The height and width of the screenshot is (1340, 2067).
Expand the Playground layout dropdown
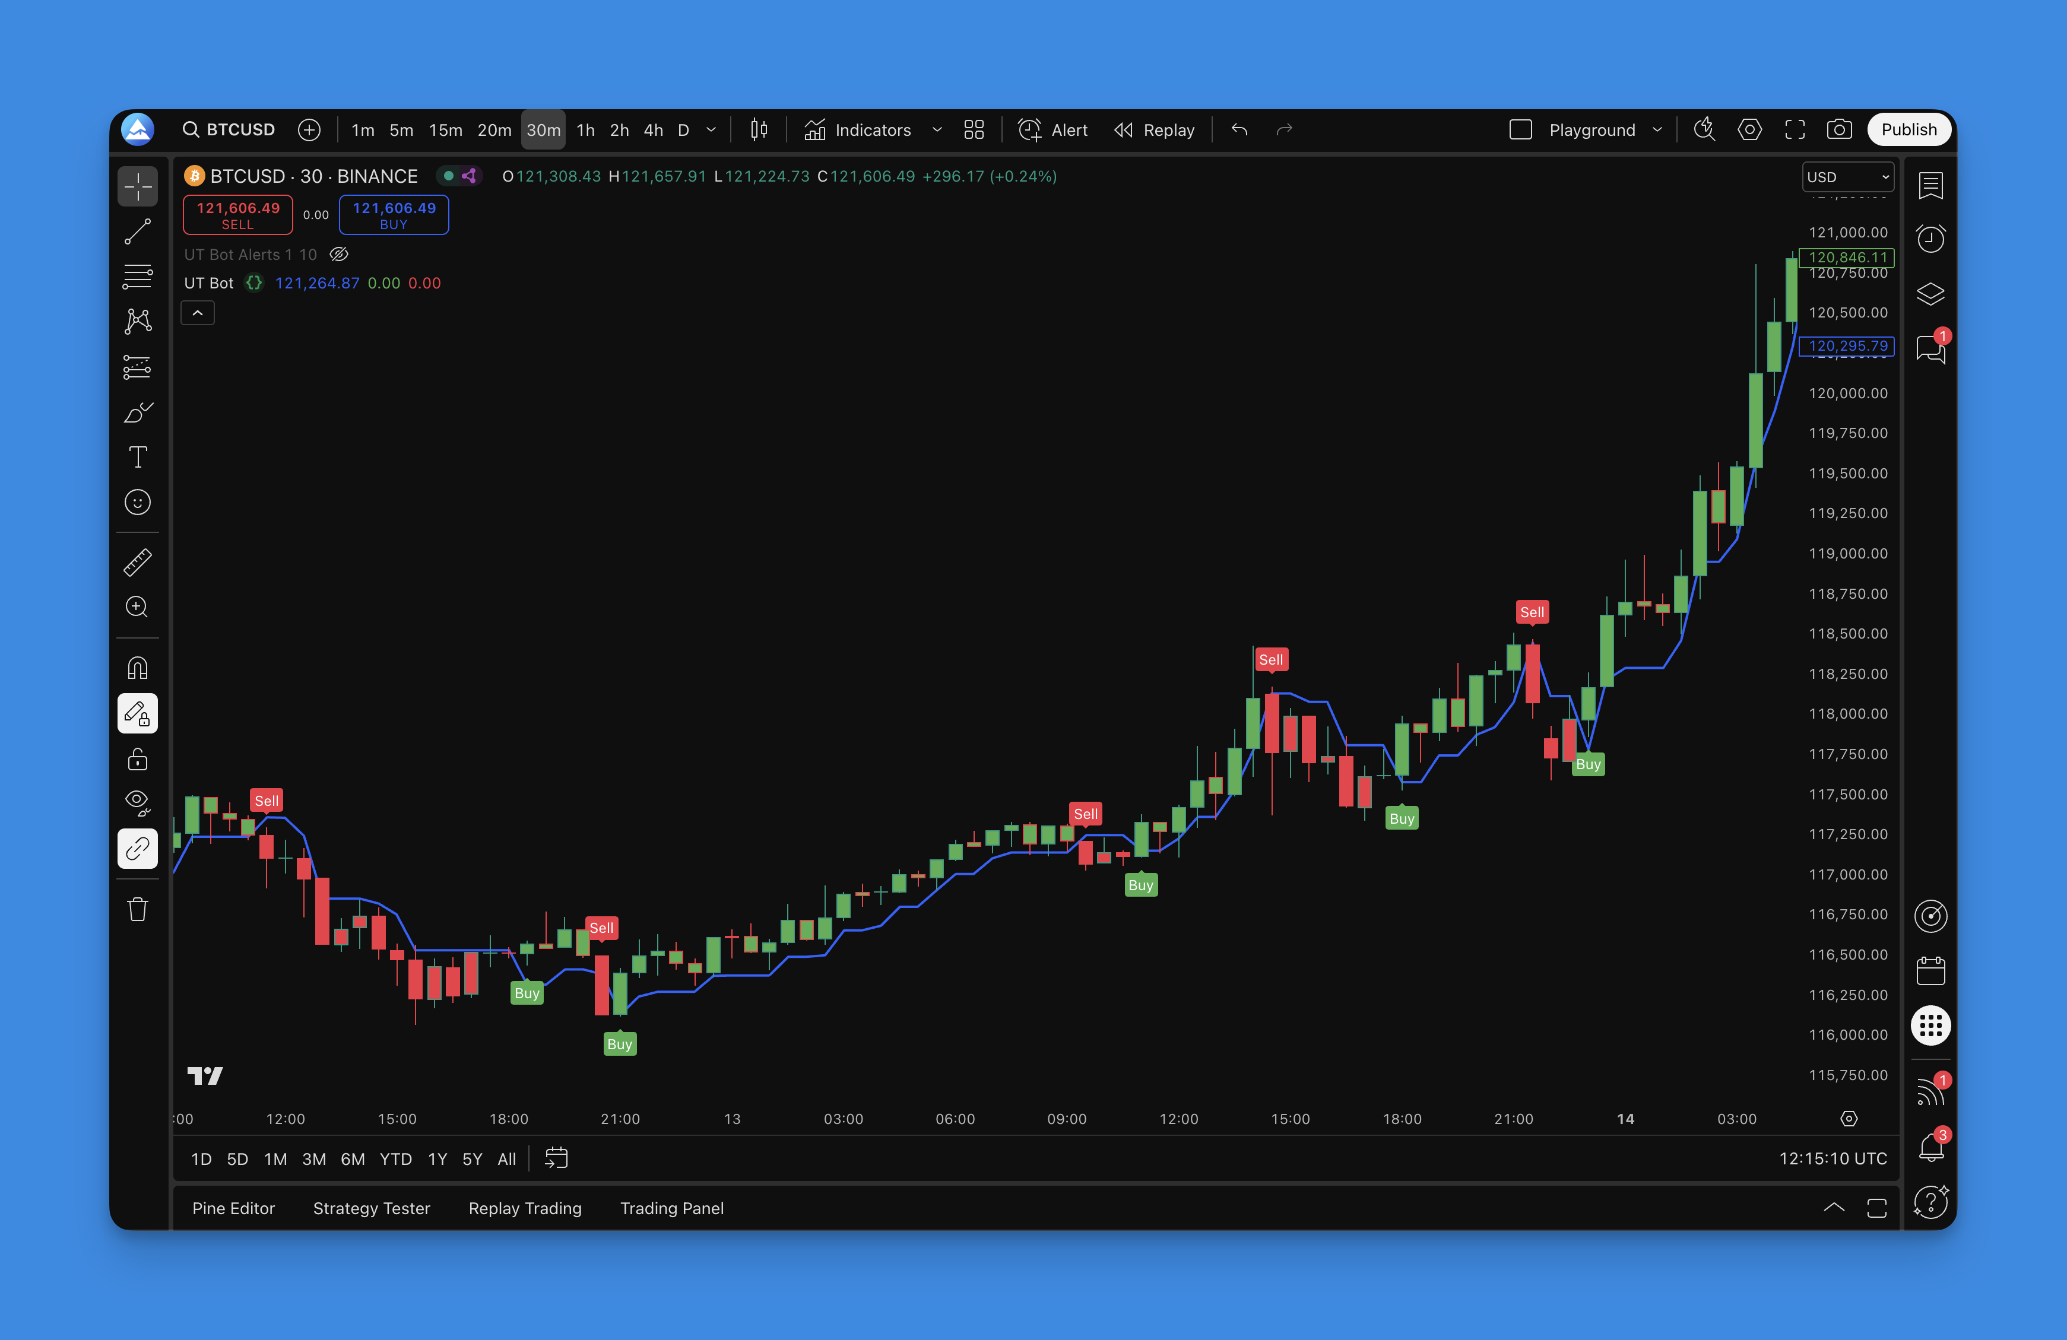coord(1657,129)
